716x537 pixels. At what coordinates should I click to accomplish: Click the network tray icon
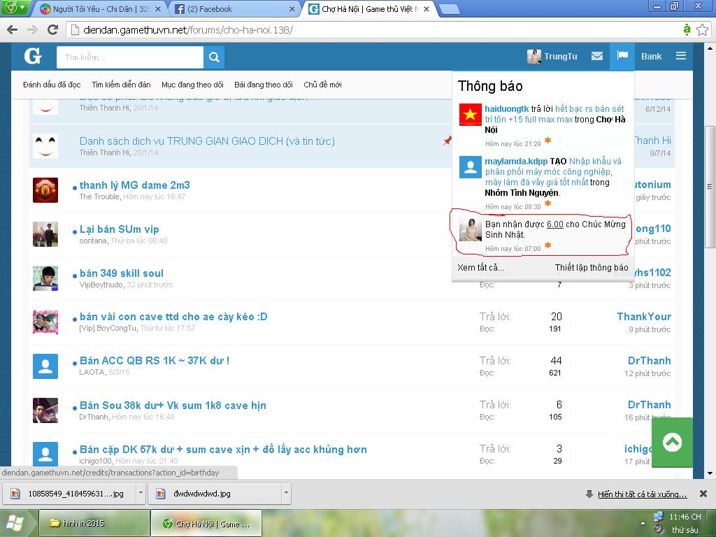point(658,517)
